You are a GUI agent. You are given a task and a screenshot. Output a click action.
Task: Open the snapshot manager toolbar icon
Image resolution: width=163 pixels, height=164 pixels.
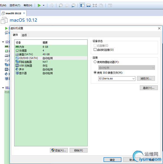click(73, 5)
